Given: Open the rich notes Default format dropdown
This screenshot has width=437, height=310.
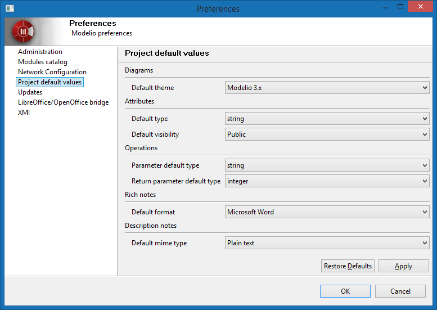Looking at the screenshot, I should pyautogui.click(x=327, y=212).
